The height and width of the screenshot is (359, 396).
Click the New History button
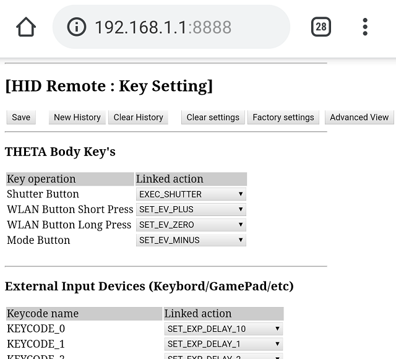pyautogui.click(x=77, y=117)
